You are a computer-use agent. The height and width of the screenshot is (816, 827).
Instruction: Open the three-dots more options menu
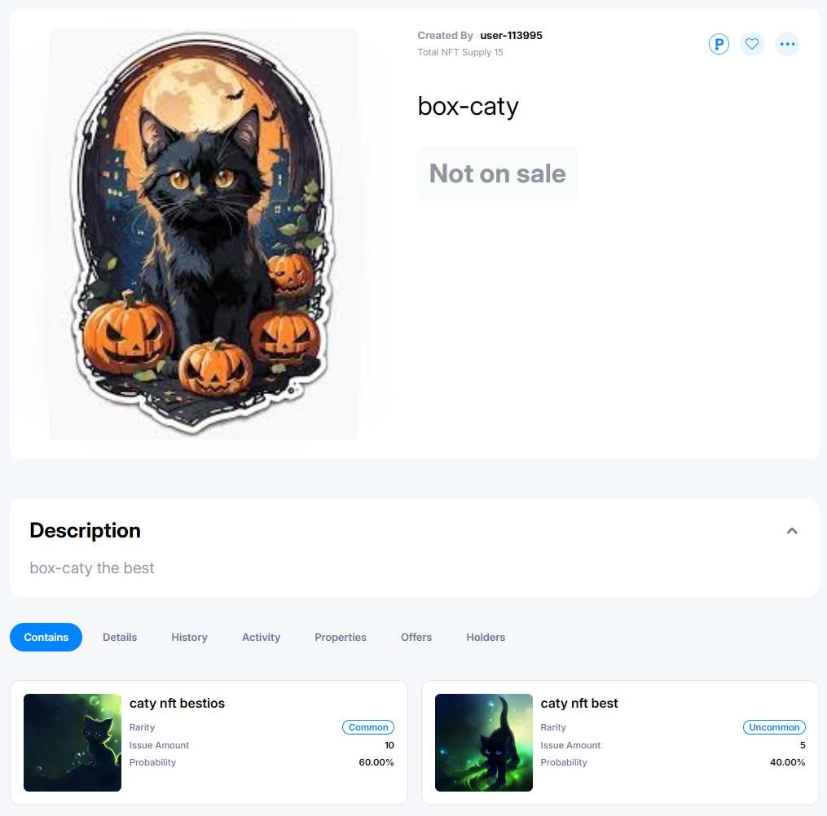(x=787, y=44)
